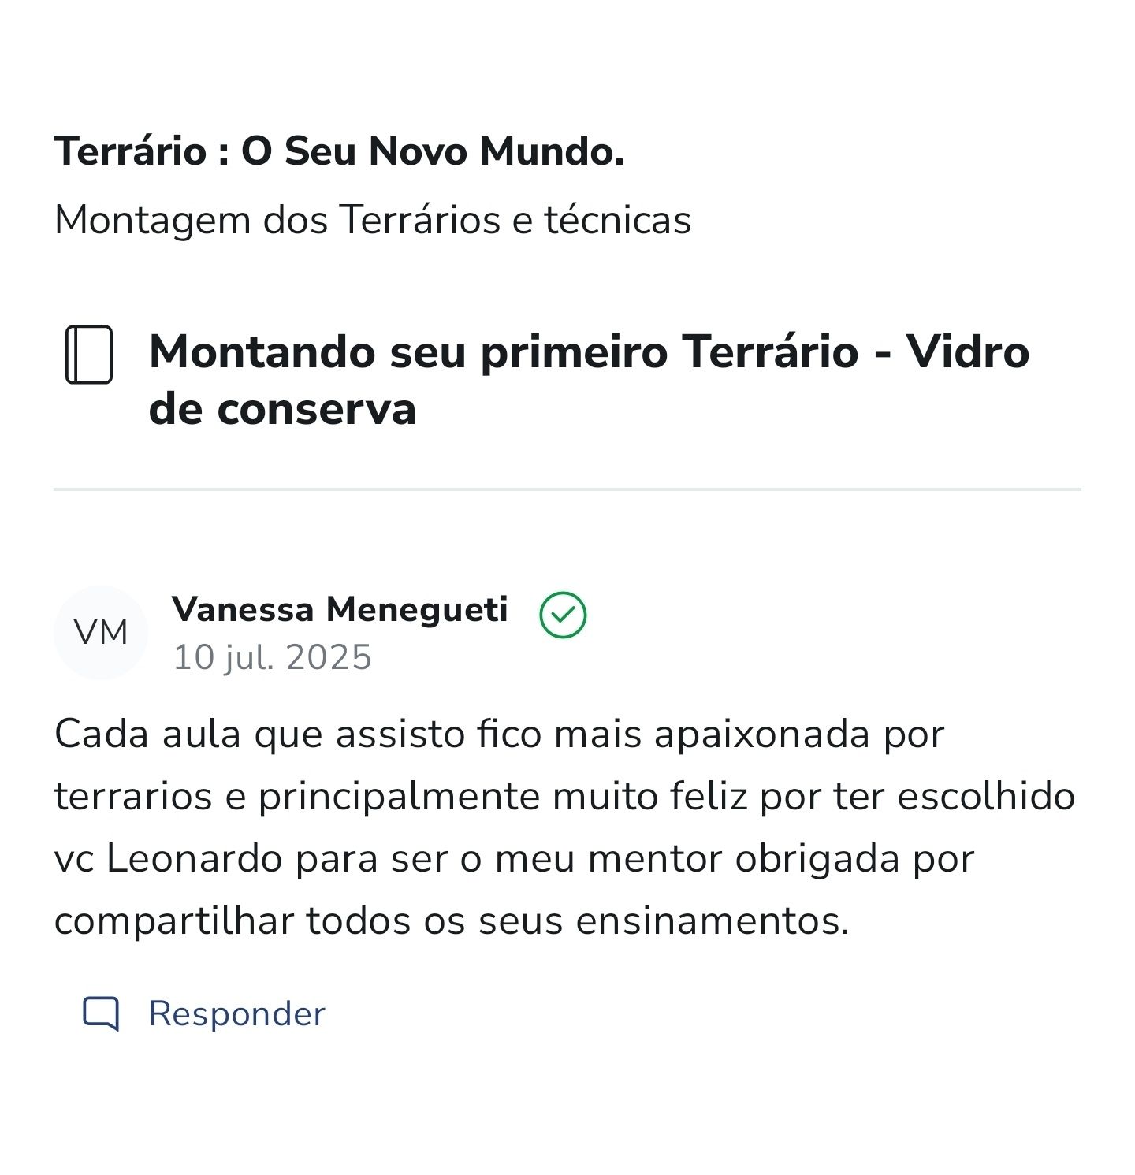This screenshot has height=1175, width=1135.
Task: Open the VM avatar circle
Action: (x=101, y=632)
